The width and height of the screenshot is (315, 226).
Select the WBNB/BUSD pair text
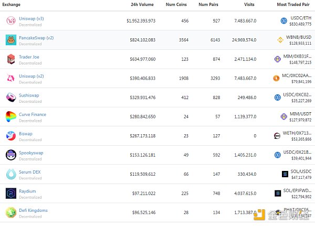coord(299,37)
